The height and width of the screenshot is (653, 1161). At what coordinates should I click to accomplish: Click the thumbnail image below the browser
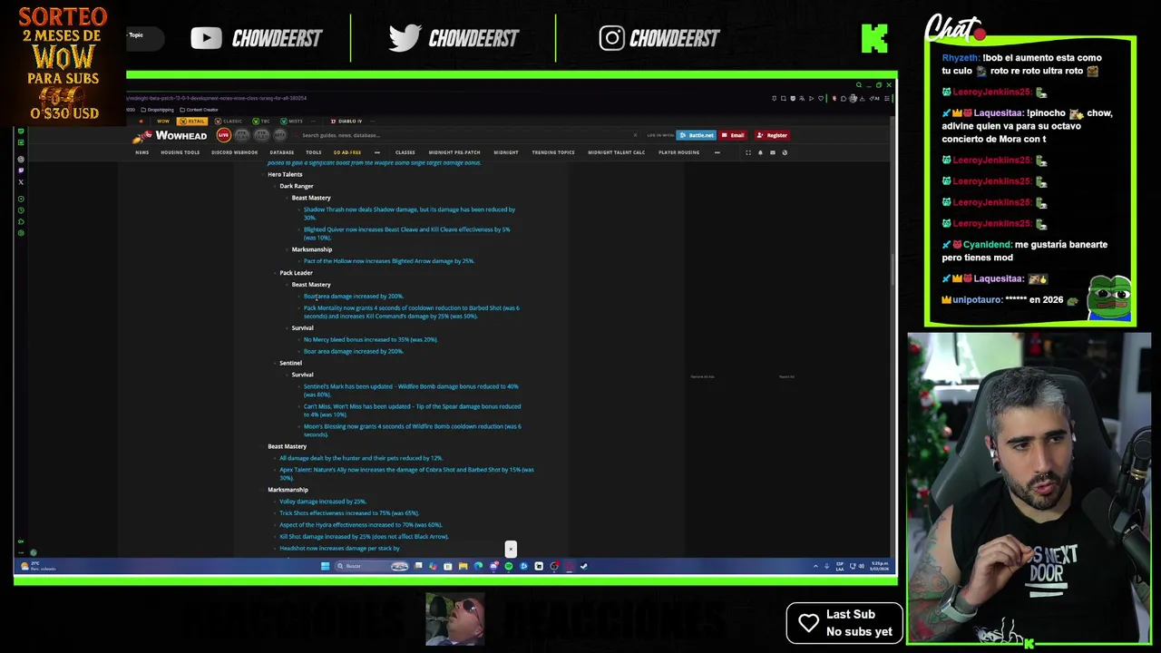point(455,619)
